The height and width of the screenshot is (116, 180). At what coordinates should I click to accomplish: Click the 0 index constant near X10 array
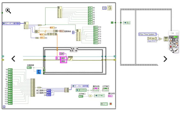click(x=73, y=32)
